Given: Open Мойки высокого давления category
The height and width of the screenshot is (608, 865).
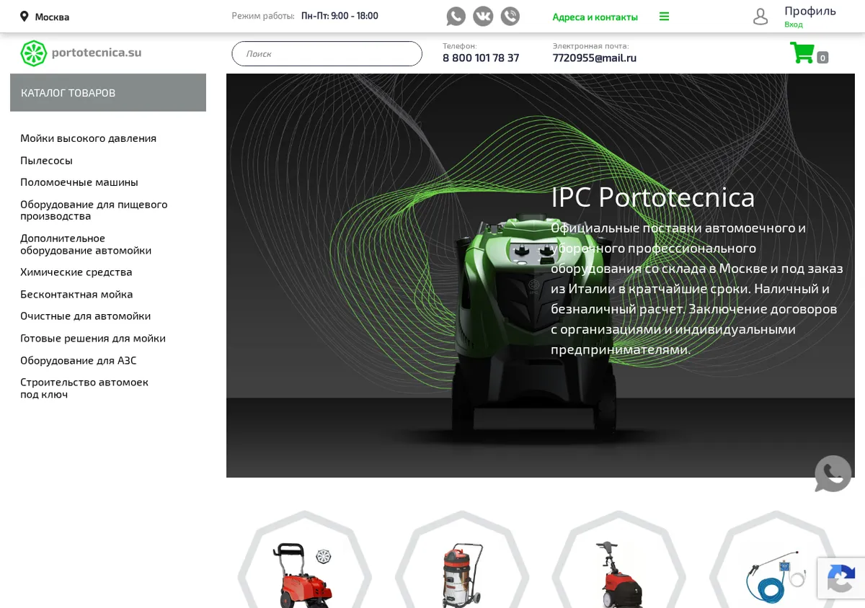Looking at the screenshot, I should pos(88,138).
